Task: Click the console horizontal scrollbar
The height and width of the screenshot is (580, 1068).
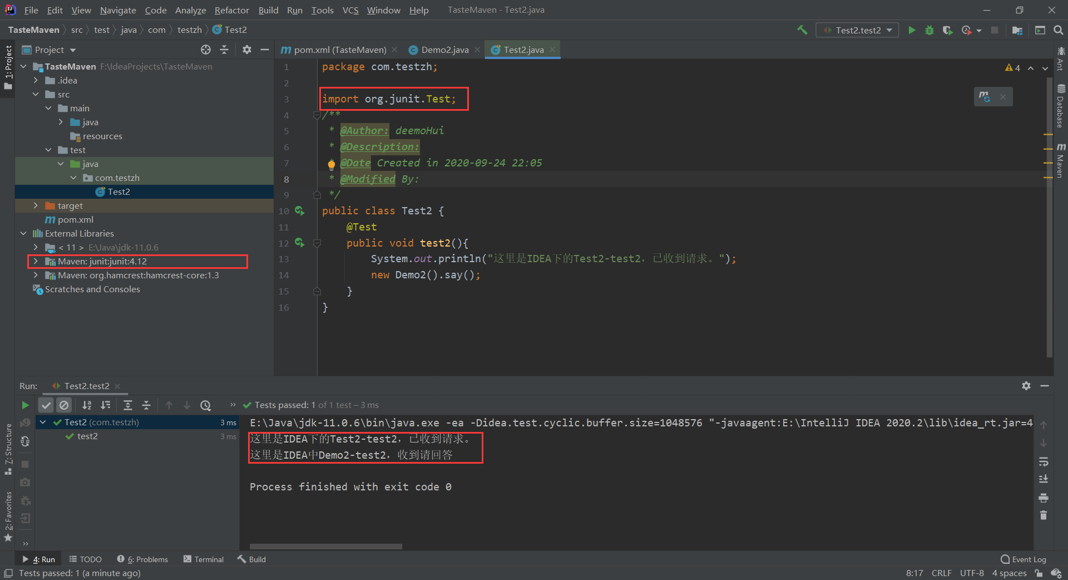Action: (326, 547)
